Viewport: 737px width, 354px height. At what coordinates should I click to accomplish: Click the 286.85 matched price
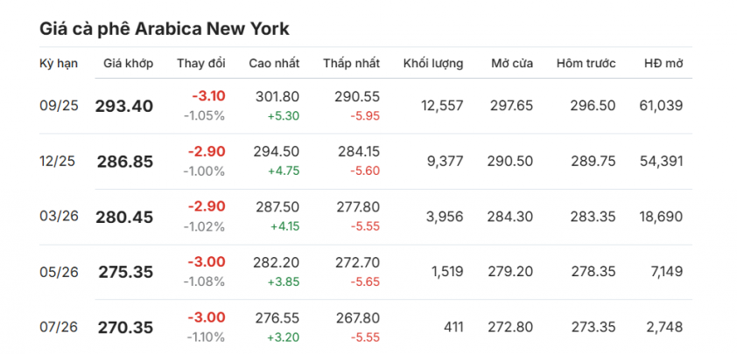[125, 162]
